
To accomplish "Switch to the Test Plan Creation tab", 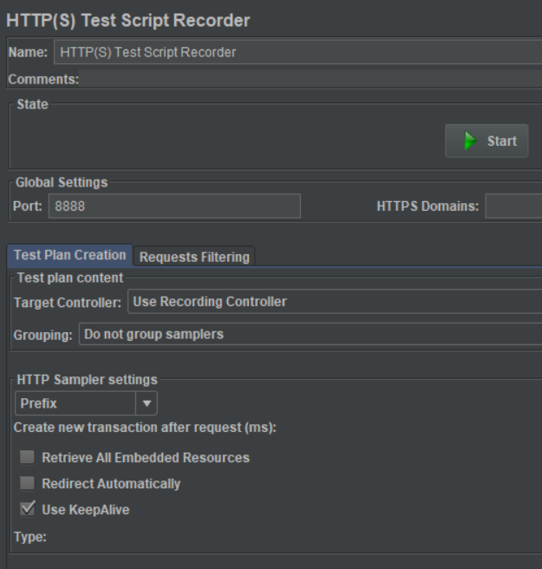I will coord(69,256).
